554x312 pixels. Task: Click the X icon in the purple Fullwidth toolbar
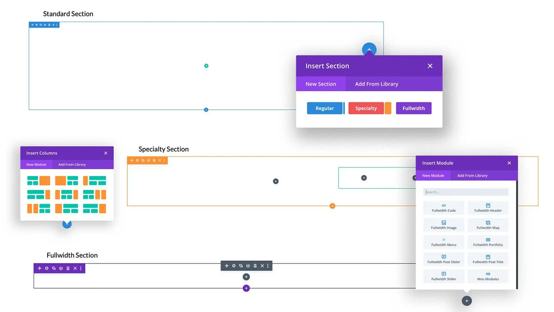[x=75, y=268]
